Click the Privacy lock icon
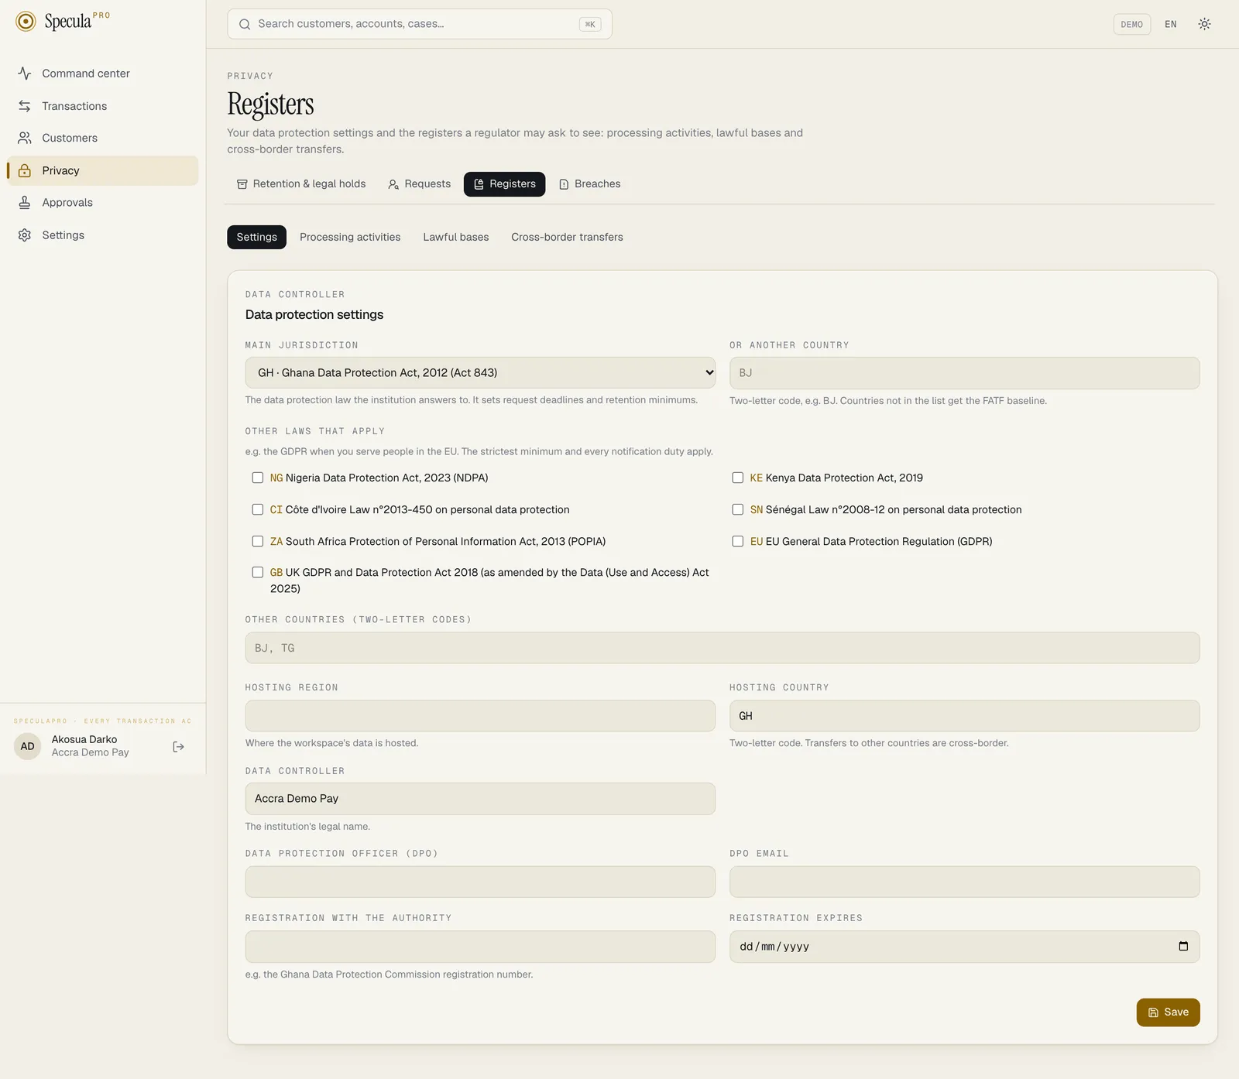1239x1079 pixels. [x=25, y=170]
